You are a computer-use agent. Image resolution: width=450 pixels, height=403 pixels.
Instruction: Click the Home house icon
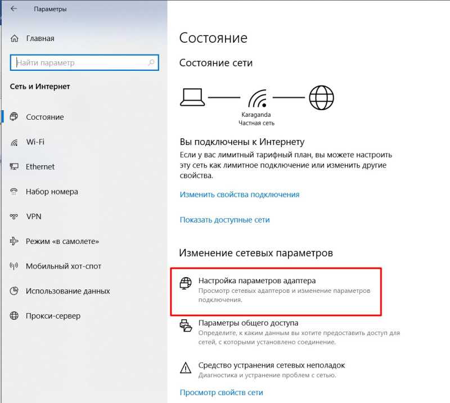[15, 38]
